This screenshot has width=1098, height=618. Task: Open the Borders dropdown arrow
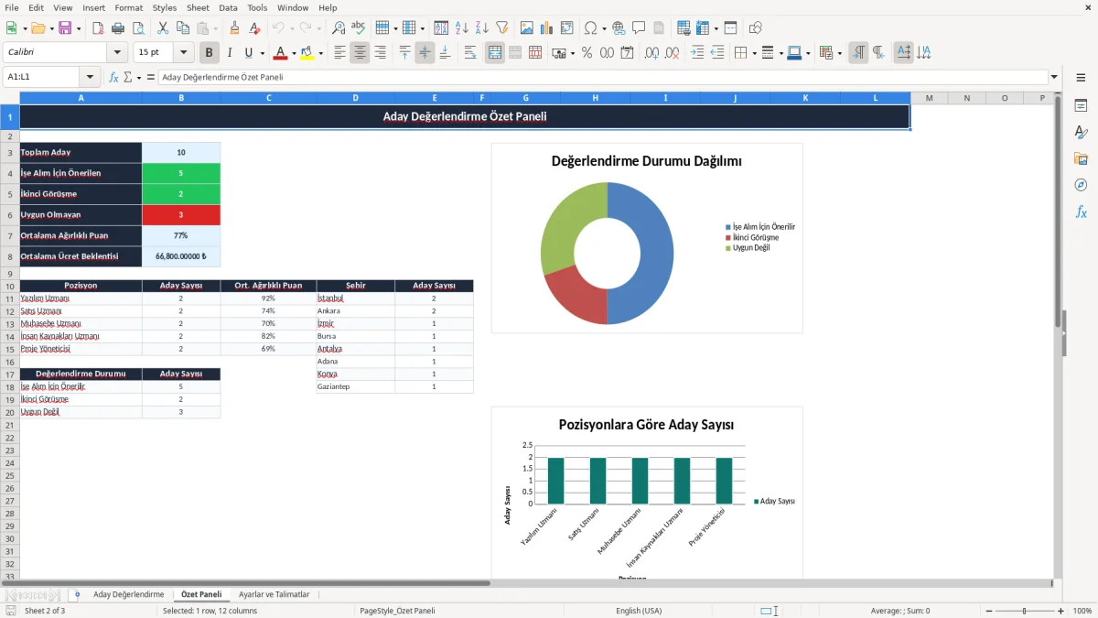(x=753, y=53)
